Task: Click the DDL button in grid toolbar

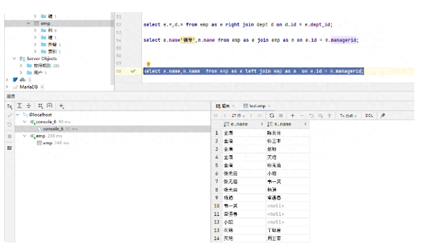Action: click(x=369, y=116)
